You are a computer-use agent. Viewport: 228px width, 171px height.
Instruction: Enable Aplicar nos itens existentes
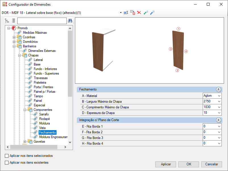coord(7,162)
